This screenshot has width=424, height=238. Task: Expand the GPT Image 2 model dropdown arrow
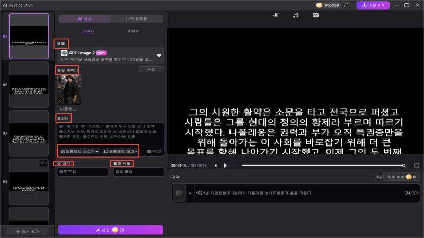pyautogui.click(x=159, y=56)
